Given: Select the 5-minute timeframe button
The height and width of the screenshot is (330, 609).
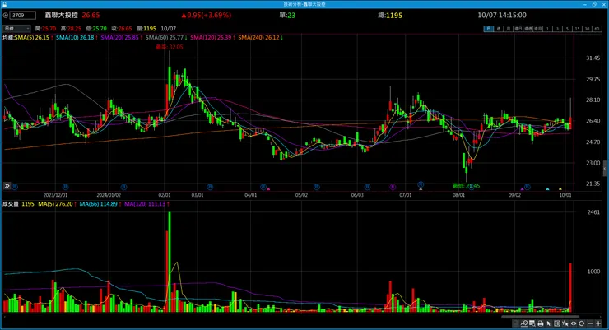Looking at the screenshot, I should (x=567, y=29).
